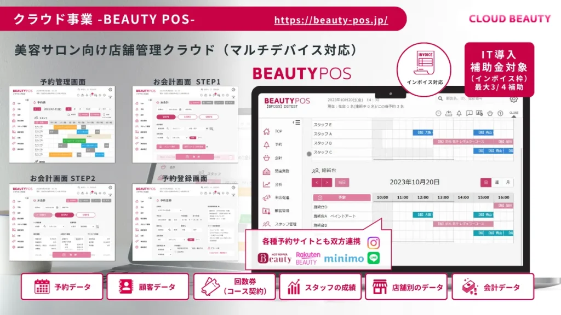Screen dimensions: 561x315
Task: Open the TOP home icon in sidebar
Action: 267,131
